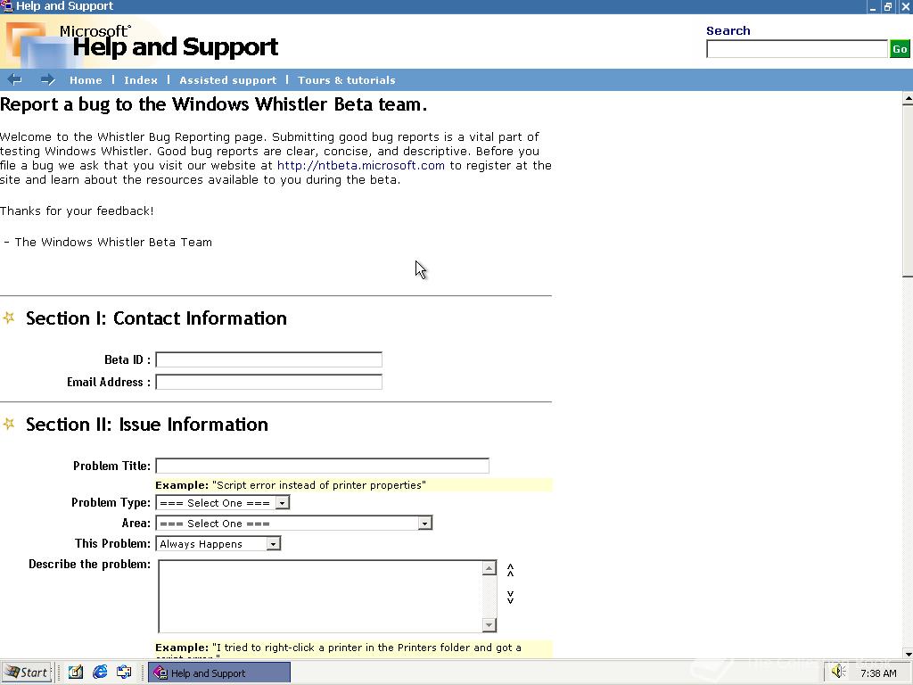Click the Section II star bullet icon
The width and height of the screenshot is (913, 685).
coord(9,424)
